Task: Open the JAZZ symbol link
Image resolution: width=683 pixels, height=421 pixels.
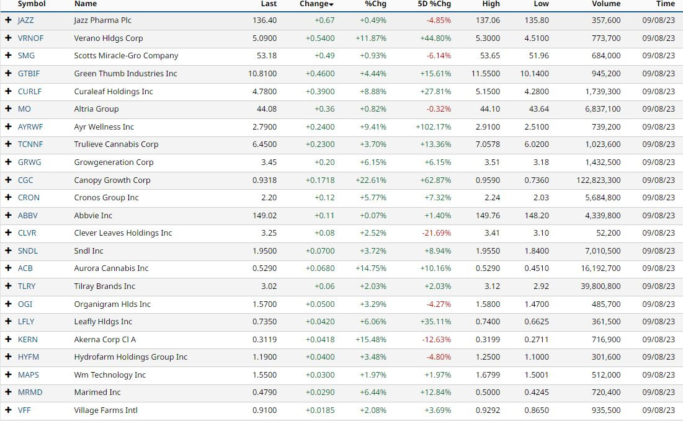Action: pos(25,20)
